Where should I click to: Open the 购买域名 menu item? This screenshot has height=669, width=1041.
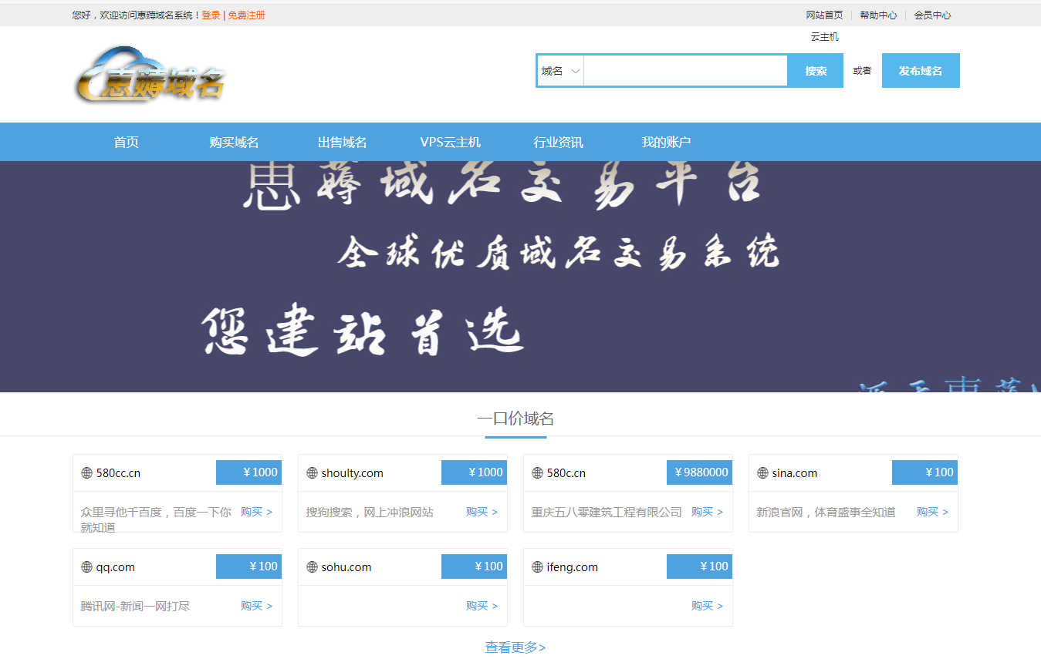point(235,142)
